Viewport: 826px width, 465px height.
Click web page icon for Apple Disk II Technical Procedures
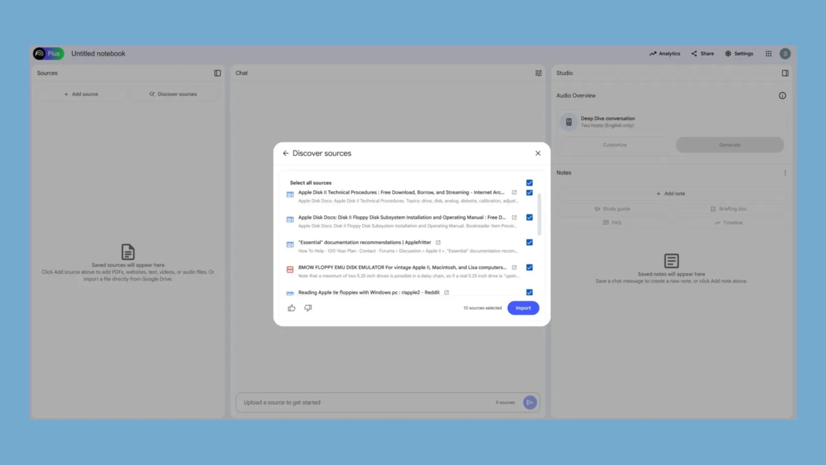click(x=290, y=195)
